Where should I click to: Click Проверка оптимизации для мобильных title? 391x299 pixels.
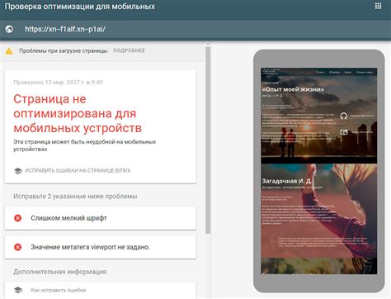80,7
